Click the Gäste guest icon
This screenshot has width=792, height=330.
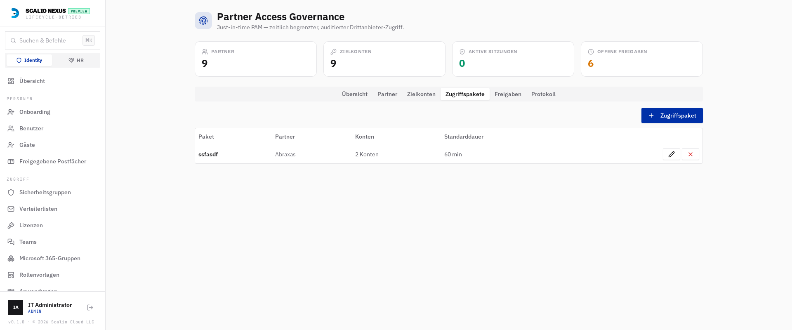click(x=11, y=145)
